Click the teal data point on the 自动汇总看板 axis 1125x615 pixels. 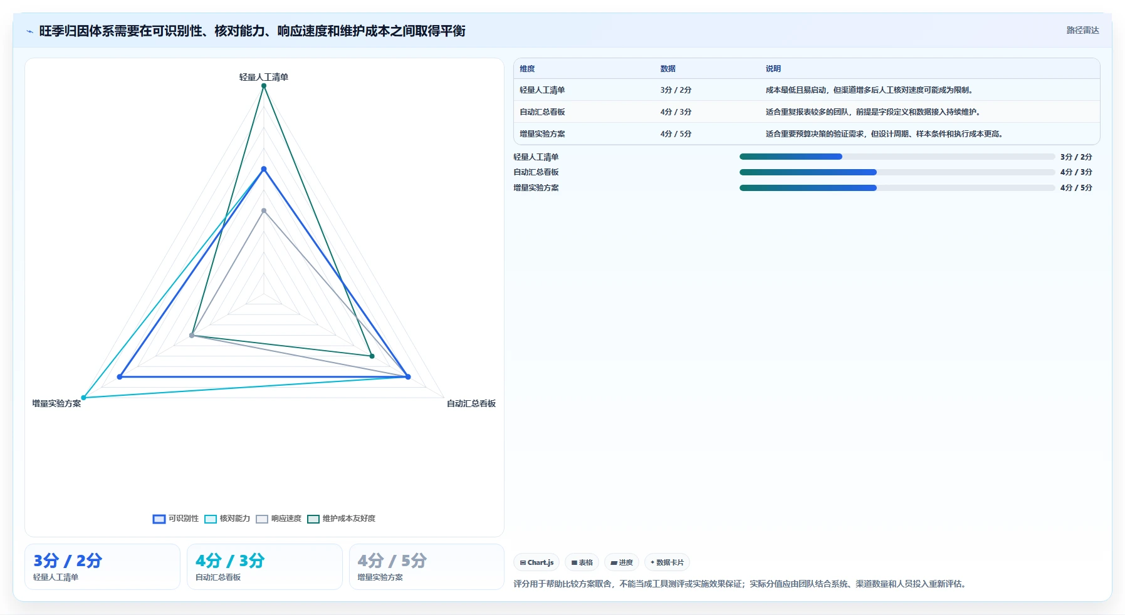tap(372, 356)
